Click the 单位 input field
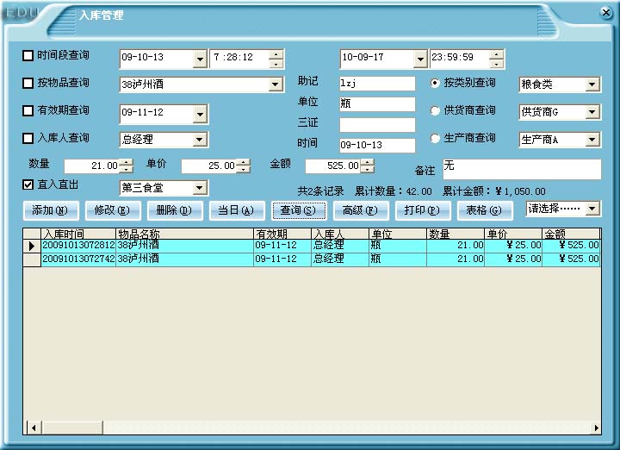Viewport: 620px width, 450px height. (x=377, y=104)
